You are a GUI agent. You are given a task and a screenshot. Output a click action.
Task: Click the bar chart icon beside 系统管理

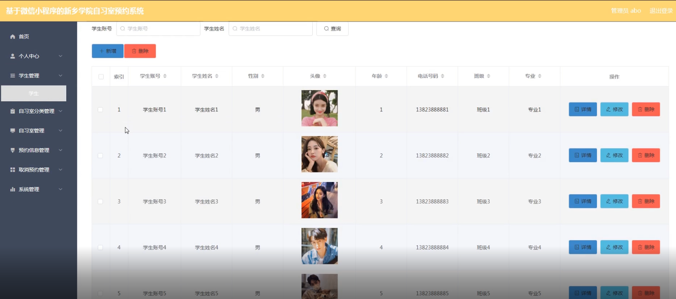pyautogui.click(x=13, y=189)
